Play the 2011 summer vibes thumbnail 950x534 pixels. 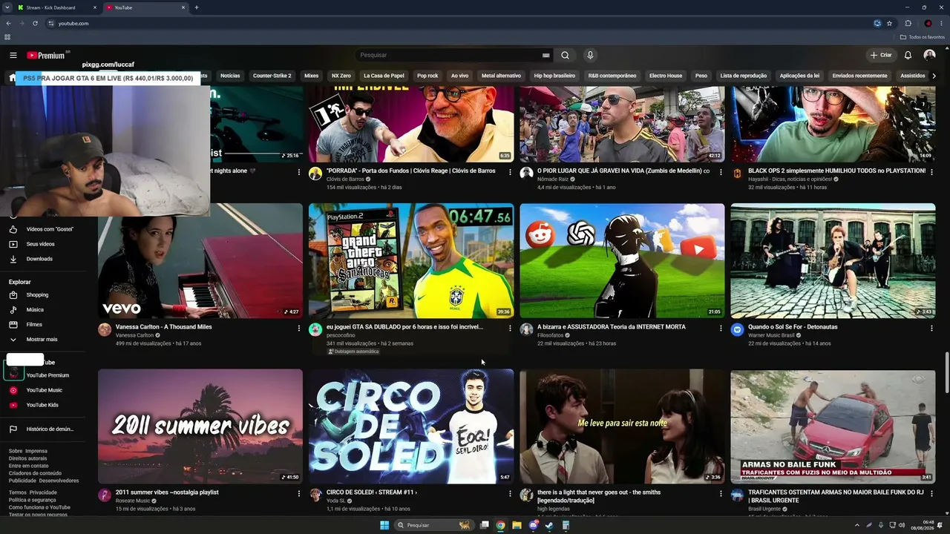(x=200, y=426)
